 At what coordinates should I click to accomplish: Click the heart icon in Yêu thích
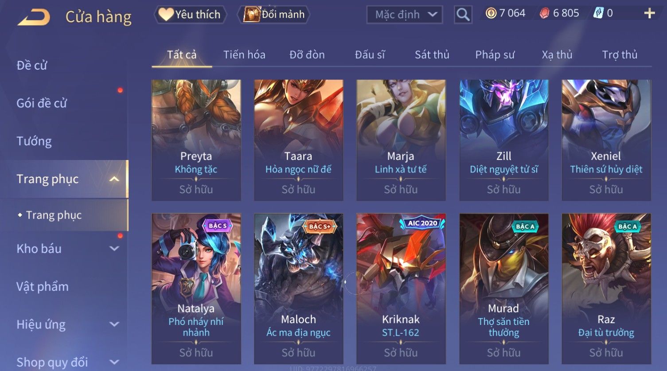[166, 14]
